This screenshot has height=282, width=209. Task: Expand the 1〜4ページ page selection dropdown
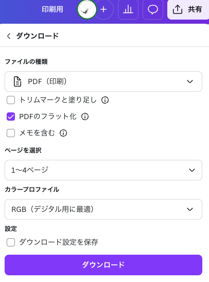[103, 170]
